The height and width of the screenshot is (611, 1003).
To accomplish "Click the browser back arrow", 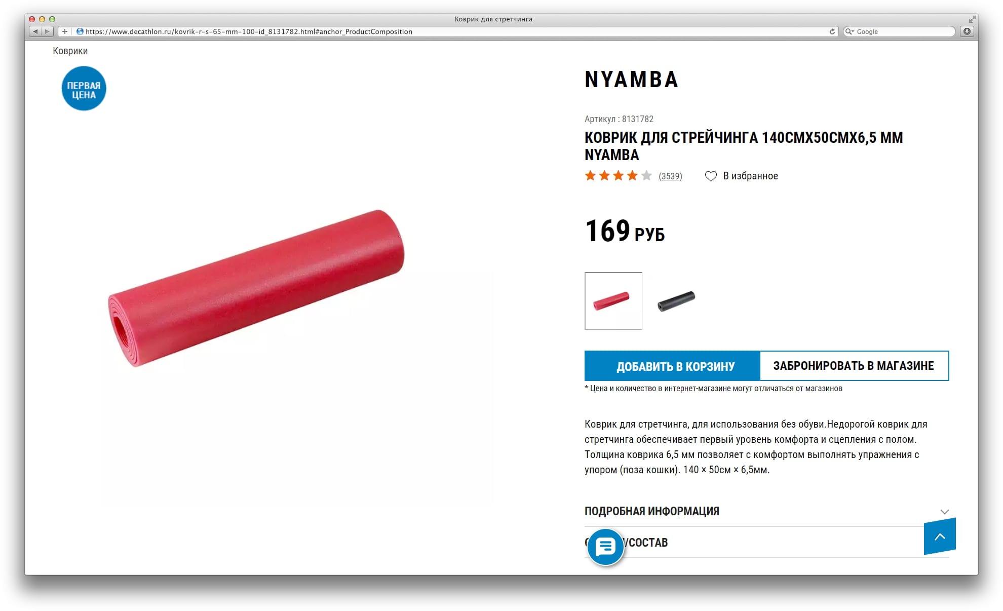I will pos(35,31).
